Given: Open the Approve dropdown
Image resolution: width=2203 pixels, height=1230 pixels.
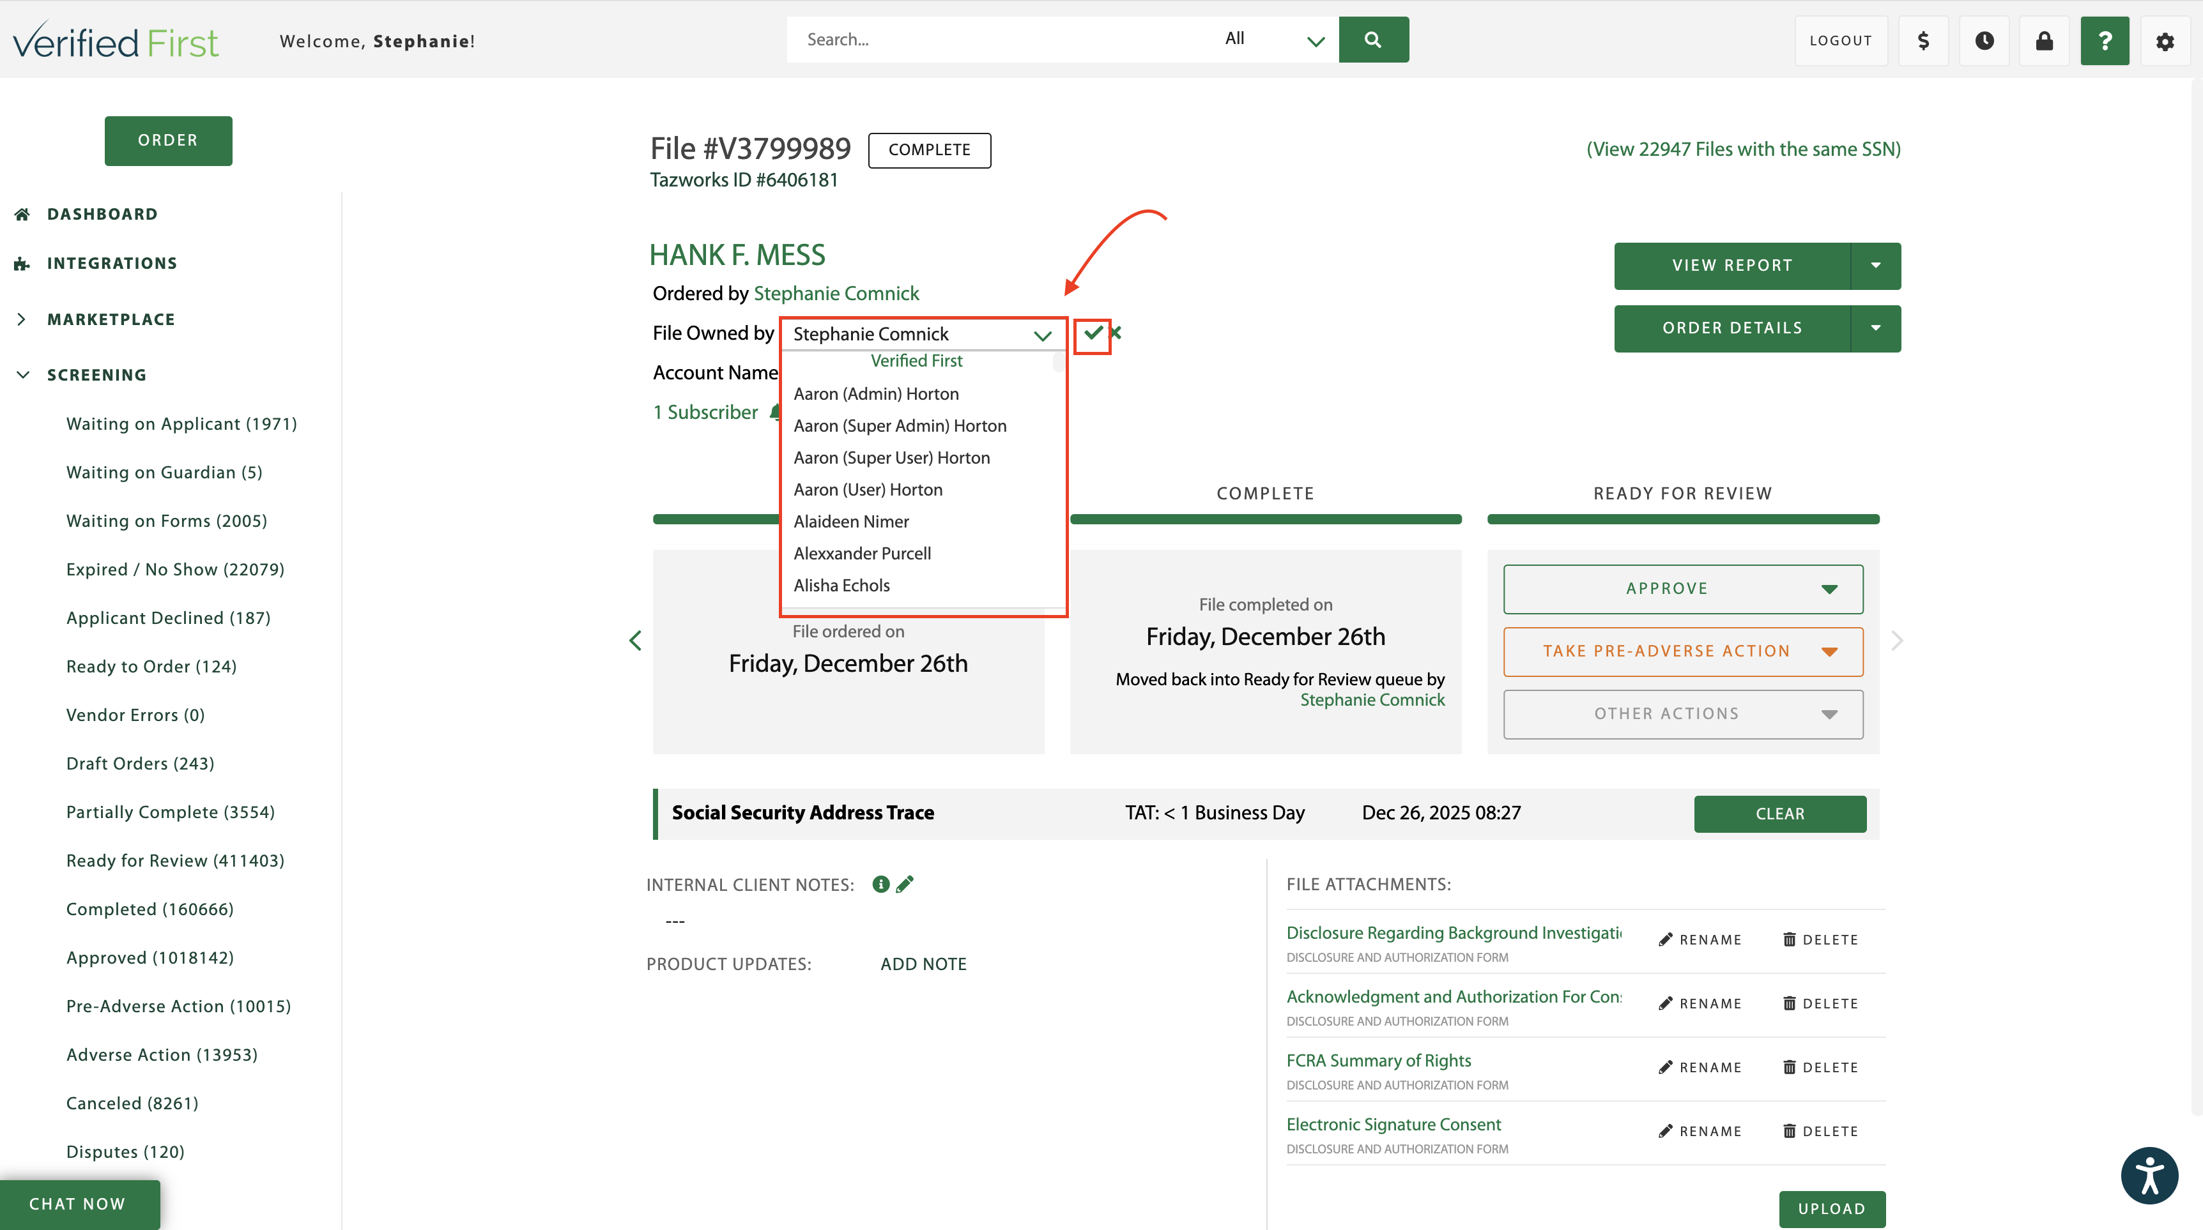Looking at the screenshot, I should [1682, 588].
